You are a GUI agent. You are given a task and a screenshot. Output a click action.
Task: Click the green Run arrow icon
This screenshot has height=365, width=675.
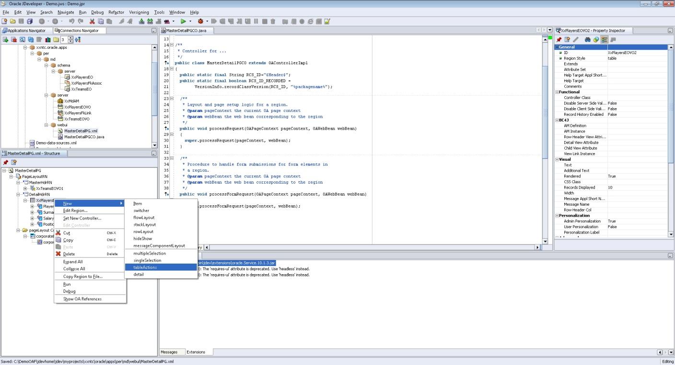point(183,21)
